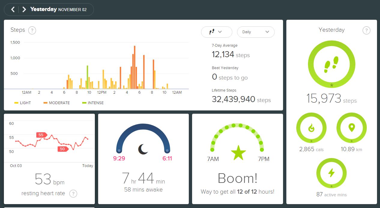Click the Yesterday November 02 date label
This screenshot has width=380, height=208.
pos(59,9)
